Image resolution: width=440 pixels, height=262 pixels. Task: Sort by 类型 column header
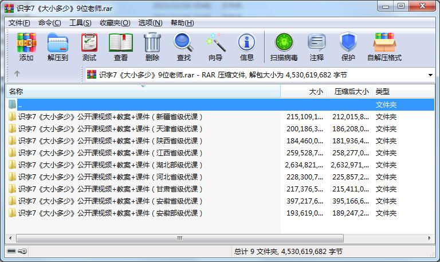pos(403,92)
